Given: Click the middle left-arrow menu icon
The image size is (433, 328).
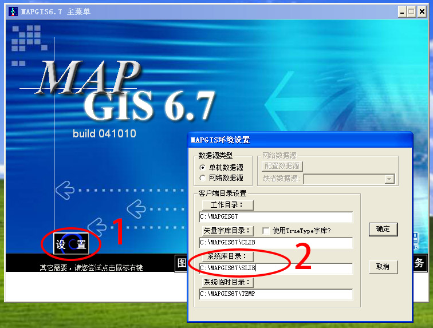Looking at the screenshot, I should click(136, 209).
